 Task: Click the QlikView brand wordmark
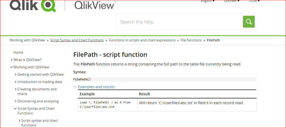tap(95, 5)
